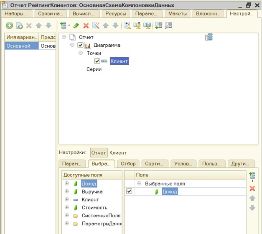
Task: Select the Основной variant row
Action: [30, 46]
